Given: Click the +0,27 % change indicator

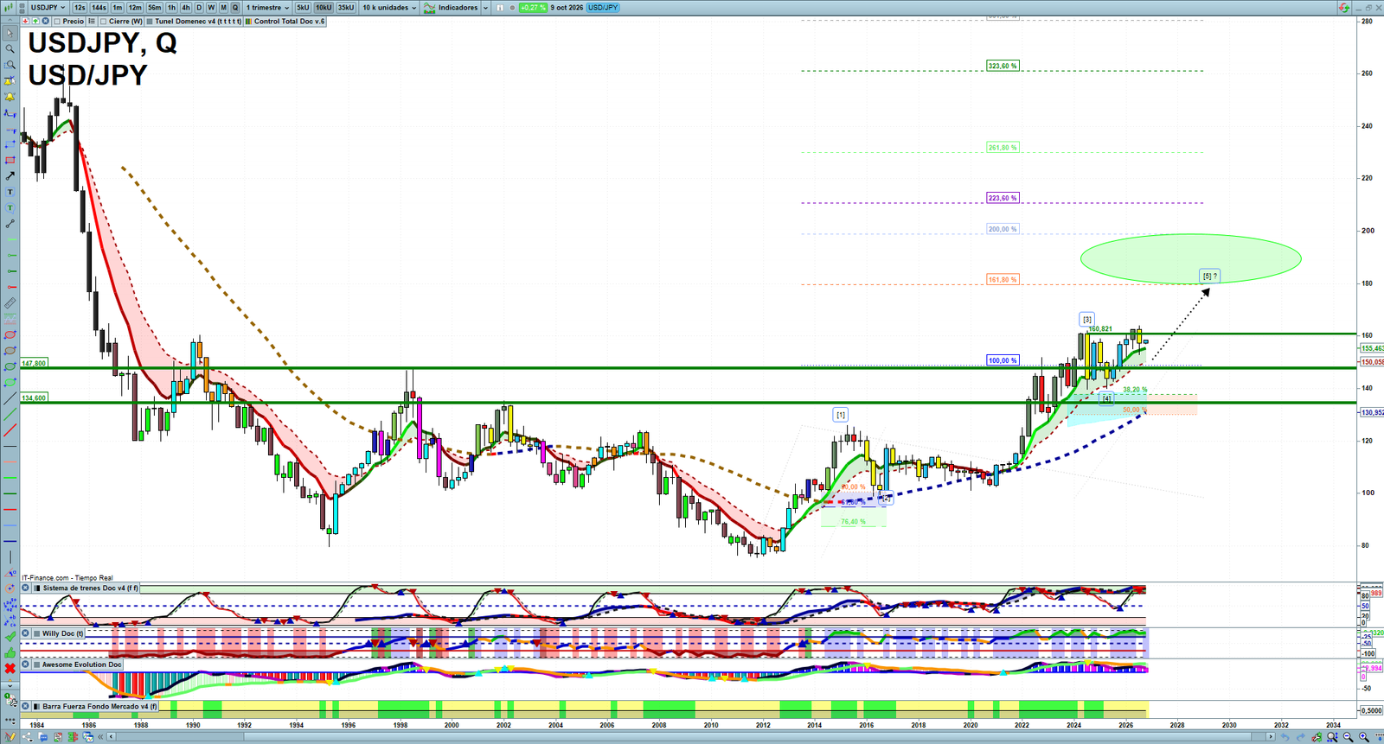Looking at the screenshot, I should [x=533, y=8].
